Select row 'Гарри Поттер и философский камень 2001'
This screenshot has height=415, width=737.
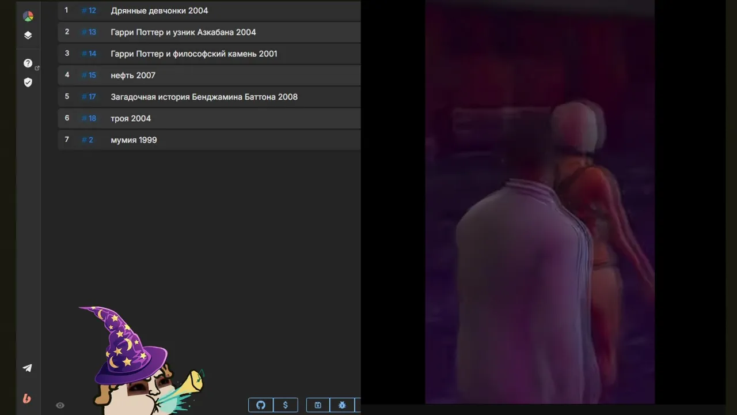[x=209, y=54]
